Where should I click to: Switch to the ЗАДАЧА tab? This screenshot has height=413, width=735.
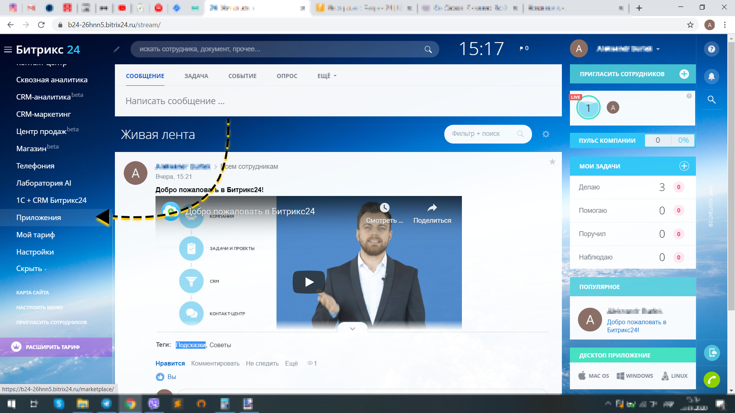(x=196, y=76)
